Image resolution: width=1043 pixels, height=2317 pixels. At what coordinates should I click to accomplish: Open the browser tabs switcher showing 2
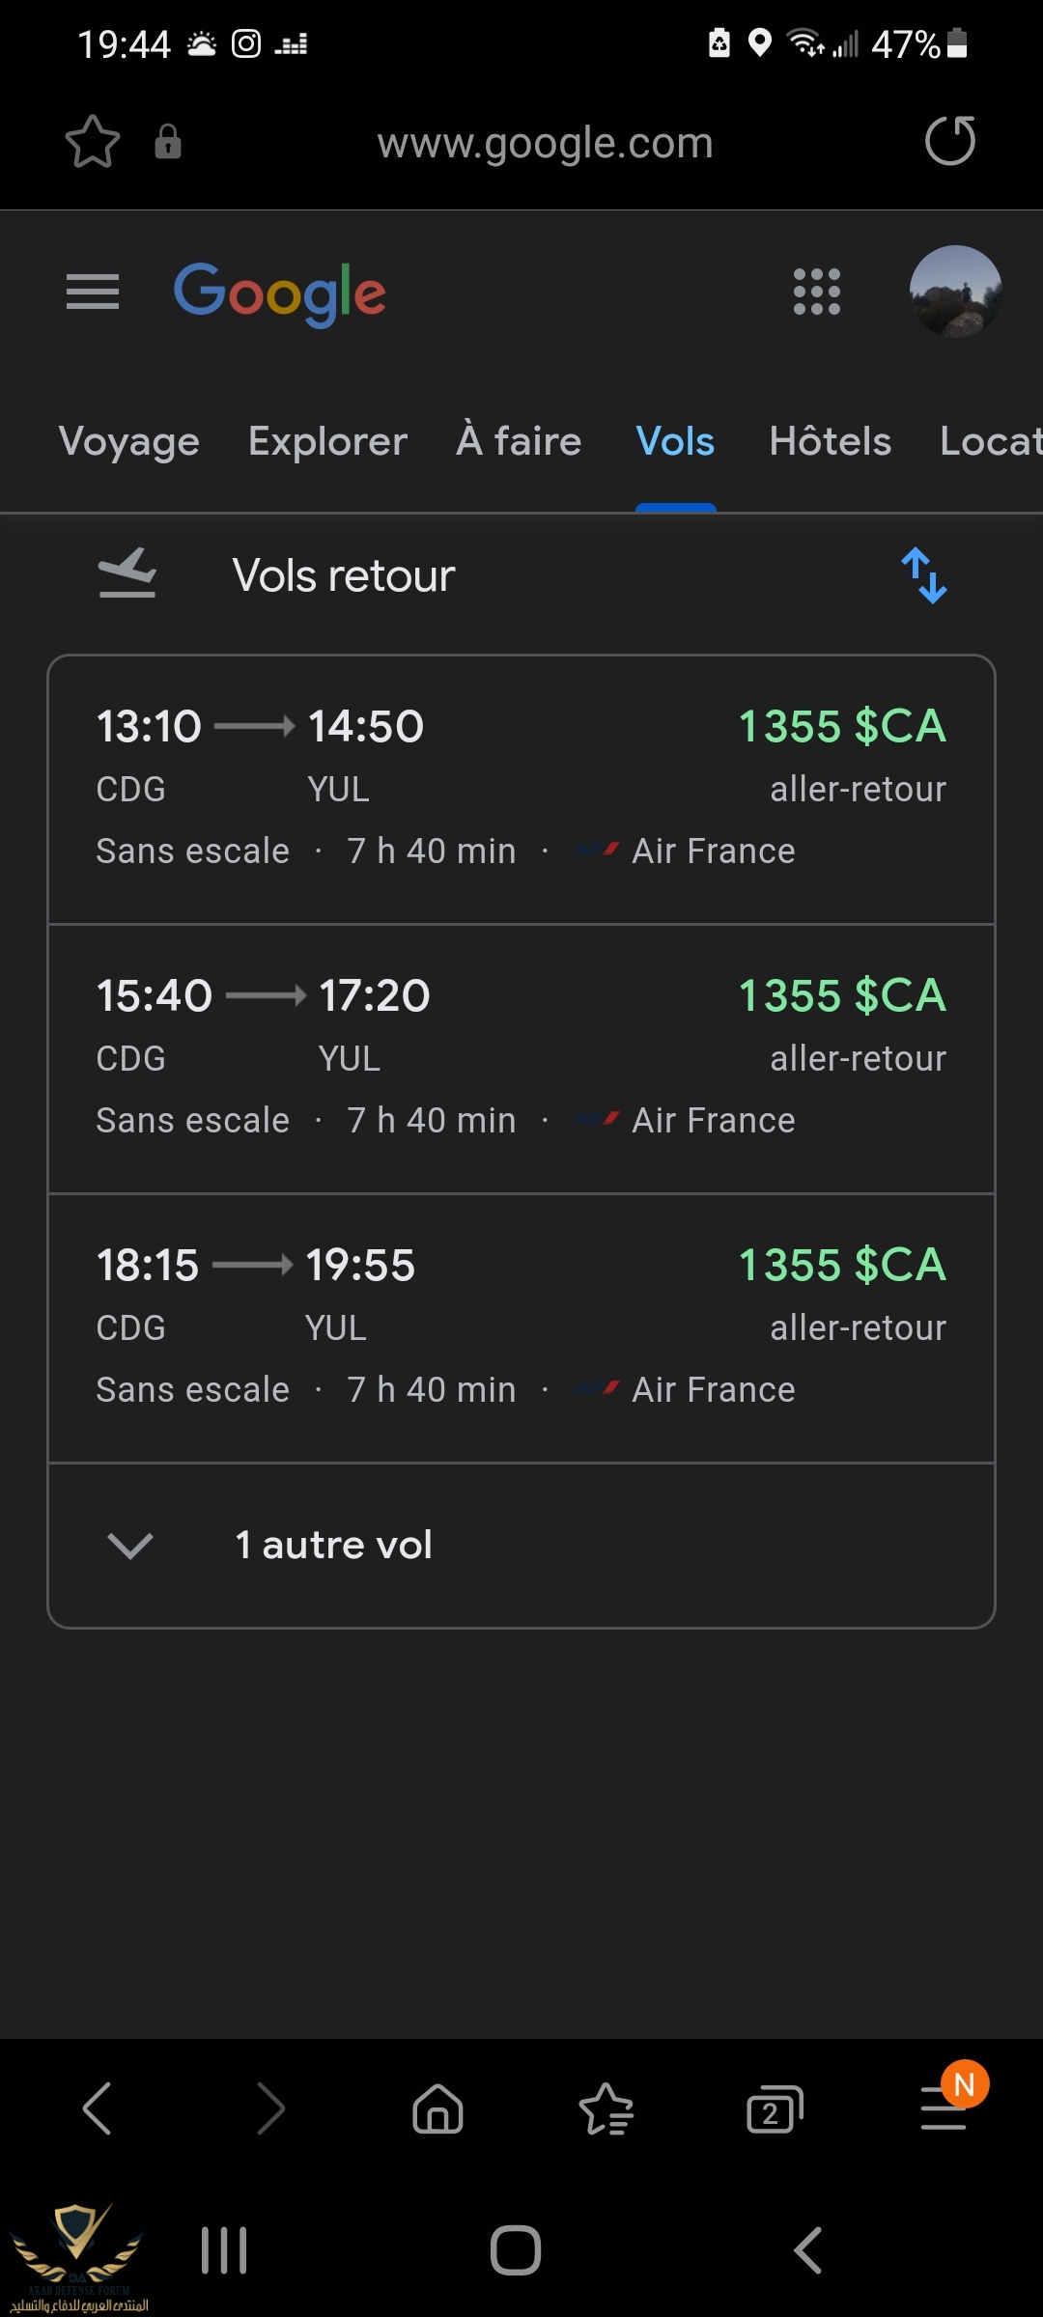(x=775, y=2108)
